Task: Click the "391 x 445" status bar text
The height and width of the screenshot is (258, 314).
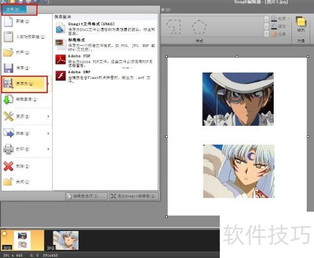Action: point(13,255)
